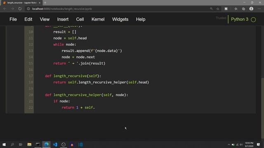264x148 pixels.
Task: Click line number 17 in gutter
Action: (31, 76)
